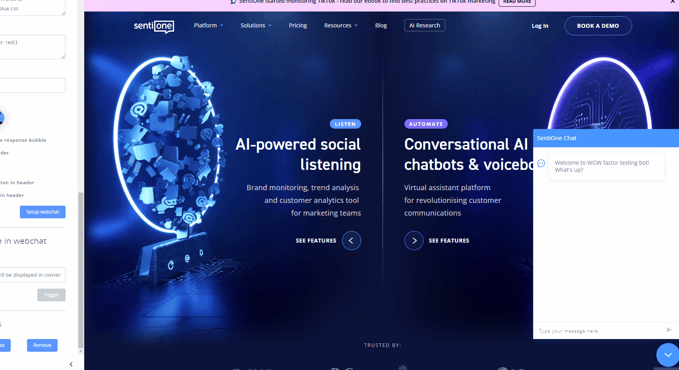This screenshot has width=679, height=370.
Task: Click the Trigger button
Action: [x=51, y=295]
